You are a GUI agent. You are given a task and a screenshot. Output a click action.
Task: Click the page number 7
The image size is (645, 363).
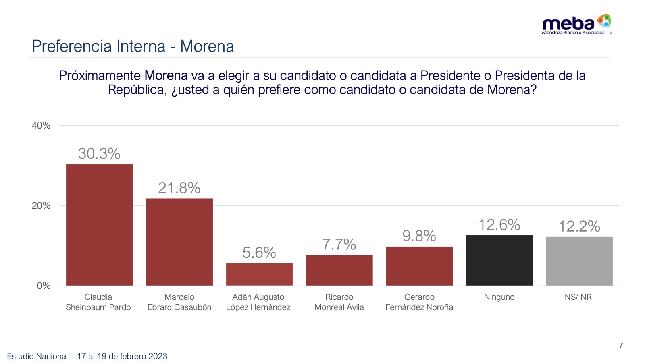(x=621, y=346)
